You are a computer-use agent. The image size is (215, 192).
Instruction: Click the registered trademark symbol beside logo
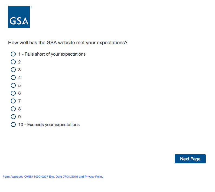(x=31, y=7)
